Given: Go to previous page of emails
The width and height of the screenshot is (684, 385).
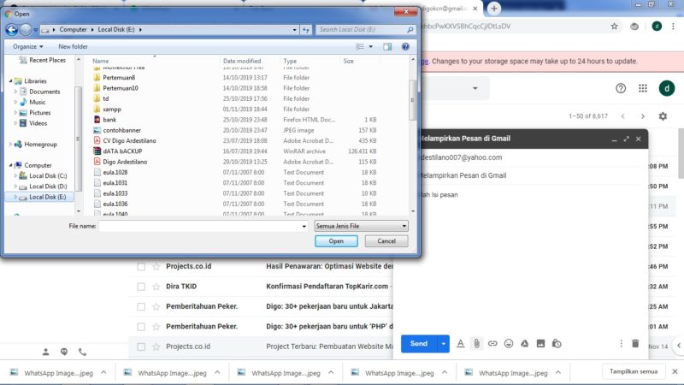Looking at the screenshot, I should pyautogui.click(x=623, y=116).
